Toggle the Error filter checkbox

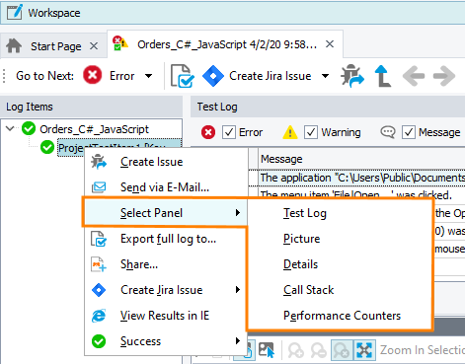coord(229,132)
